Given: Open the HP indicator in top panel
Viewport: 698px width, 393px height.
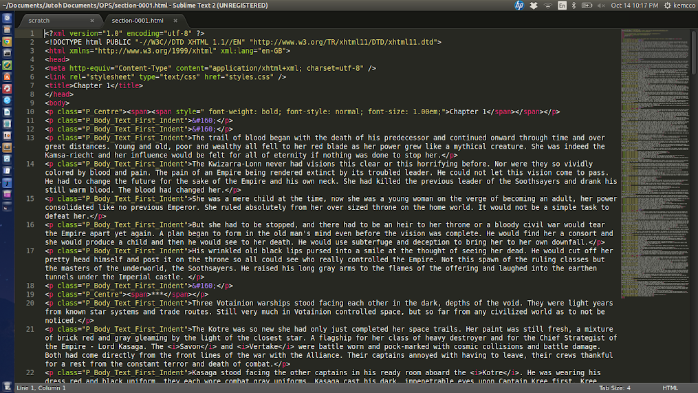Looking at the screenshot, I should [x=519, y=6].
